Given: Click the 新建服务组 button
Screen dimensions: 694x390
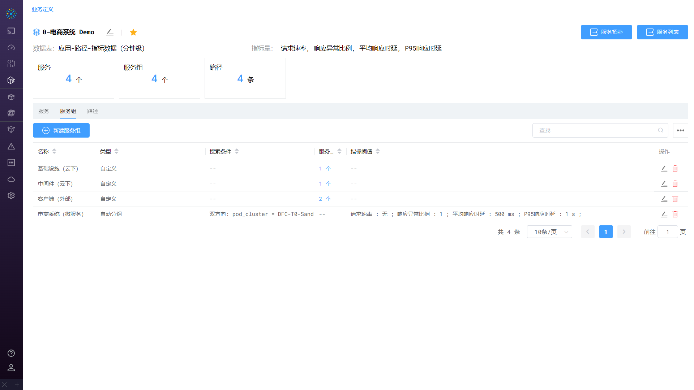Looking at the screenshot, I should pyautogui.click(x=61, y=130).
